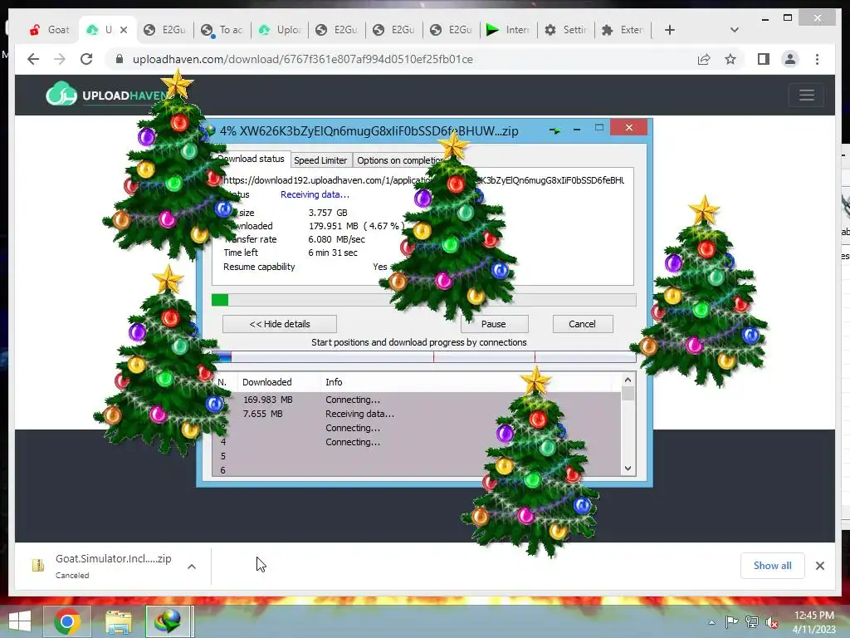Click the UploadHaven logo

pyautogui.click(x=109, y=95)
